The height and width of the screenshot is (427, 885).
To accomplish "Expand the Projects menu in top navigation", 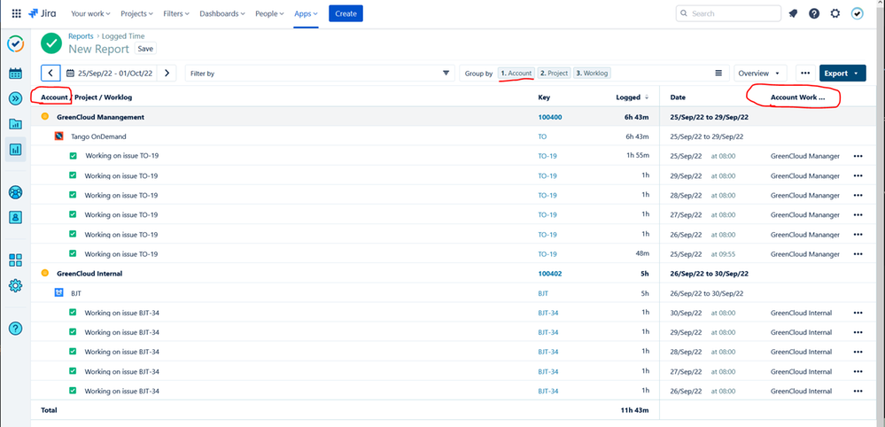I will 136,13.
